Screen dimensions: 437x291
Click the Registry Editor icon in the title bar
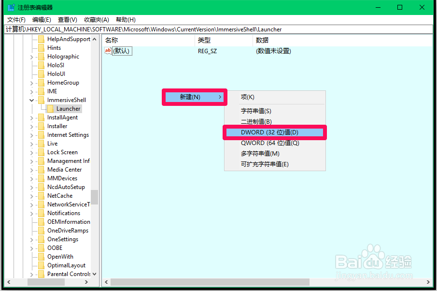[x=11, y=7]
